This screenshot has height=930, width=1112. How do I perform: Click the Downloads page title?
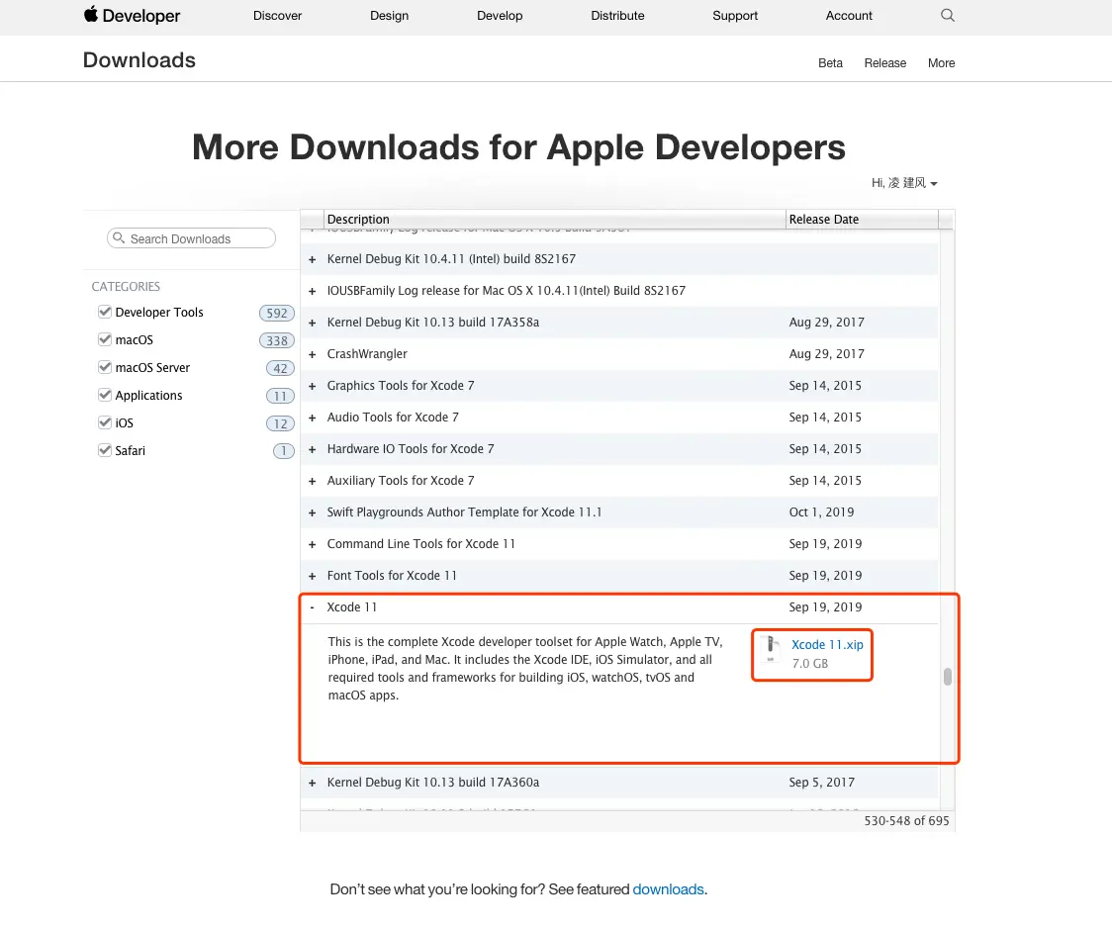click(139, 59)
